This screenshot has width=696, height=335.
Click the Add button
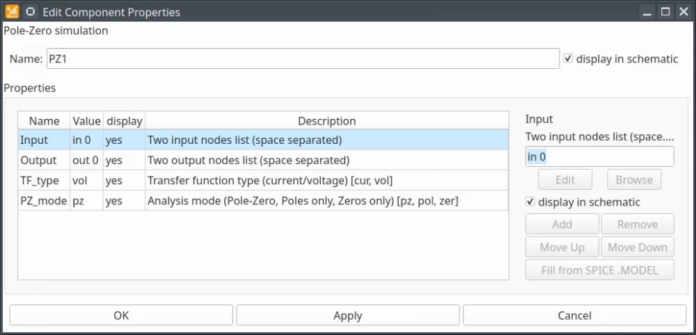(x=562, y=224)
